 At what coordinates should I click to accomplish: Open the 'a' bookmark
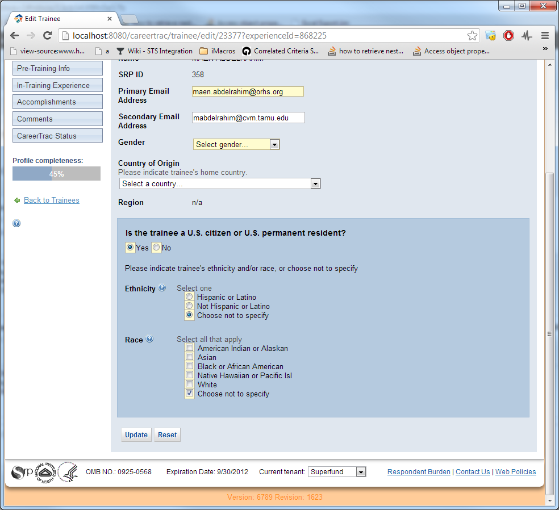(102, 51)
